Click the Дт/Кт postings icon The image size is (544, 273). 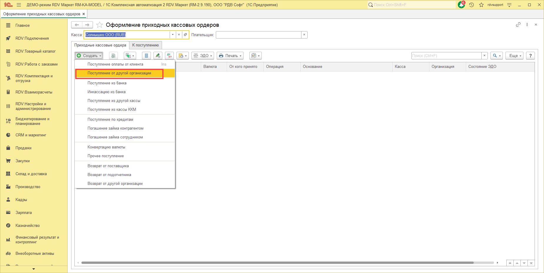(x=169, y=56)
